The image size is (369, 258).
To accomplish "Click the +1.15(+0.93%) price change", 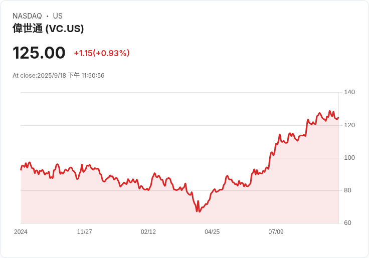I will click(x=102, y=53).
